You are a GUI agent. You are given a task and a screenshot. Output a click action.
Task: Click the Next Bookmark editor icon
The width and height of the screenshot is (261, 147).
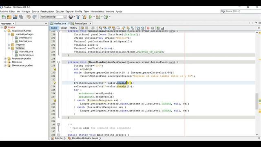[x=128, y=28]
